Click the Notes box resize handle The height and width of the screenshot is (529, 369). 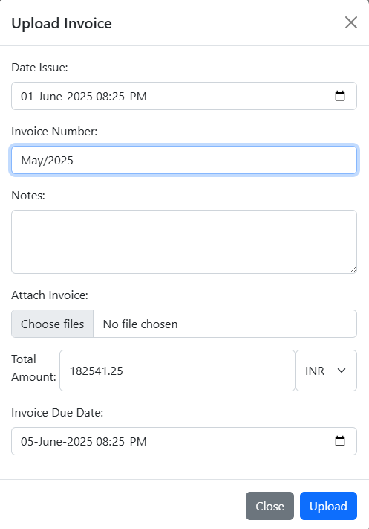click(353, 269)
